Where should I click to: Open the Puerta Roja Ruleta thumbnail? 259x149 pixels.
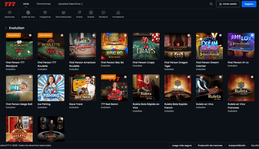[x=19, y=129]
